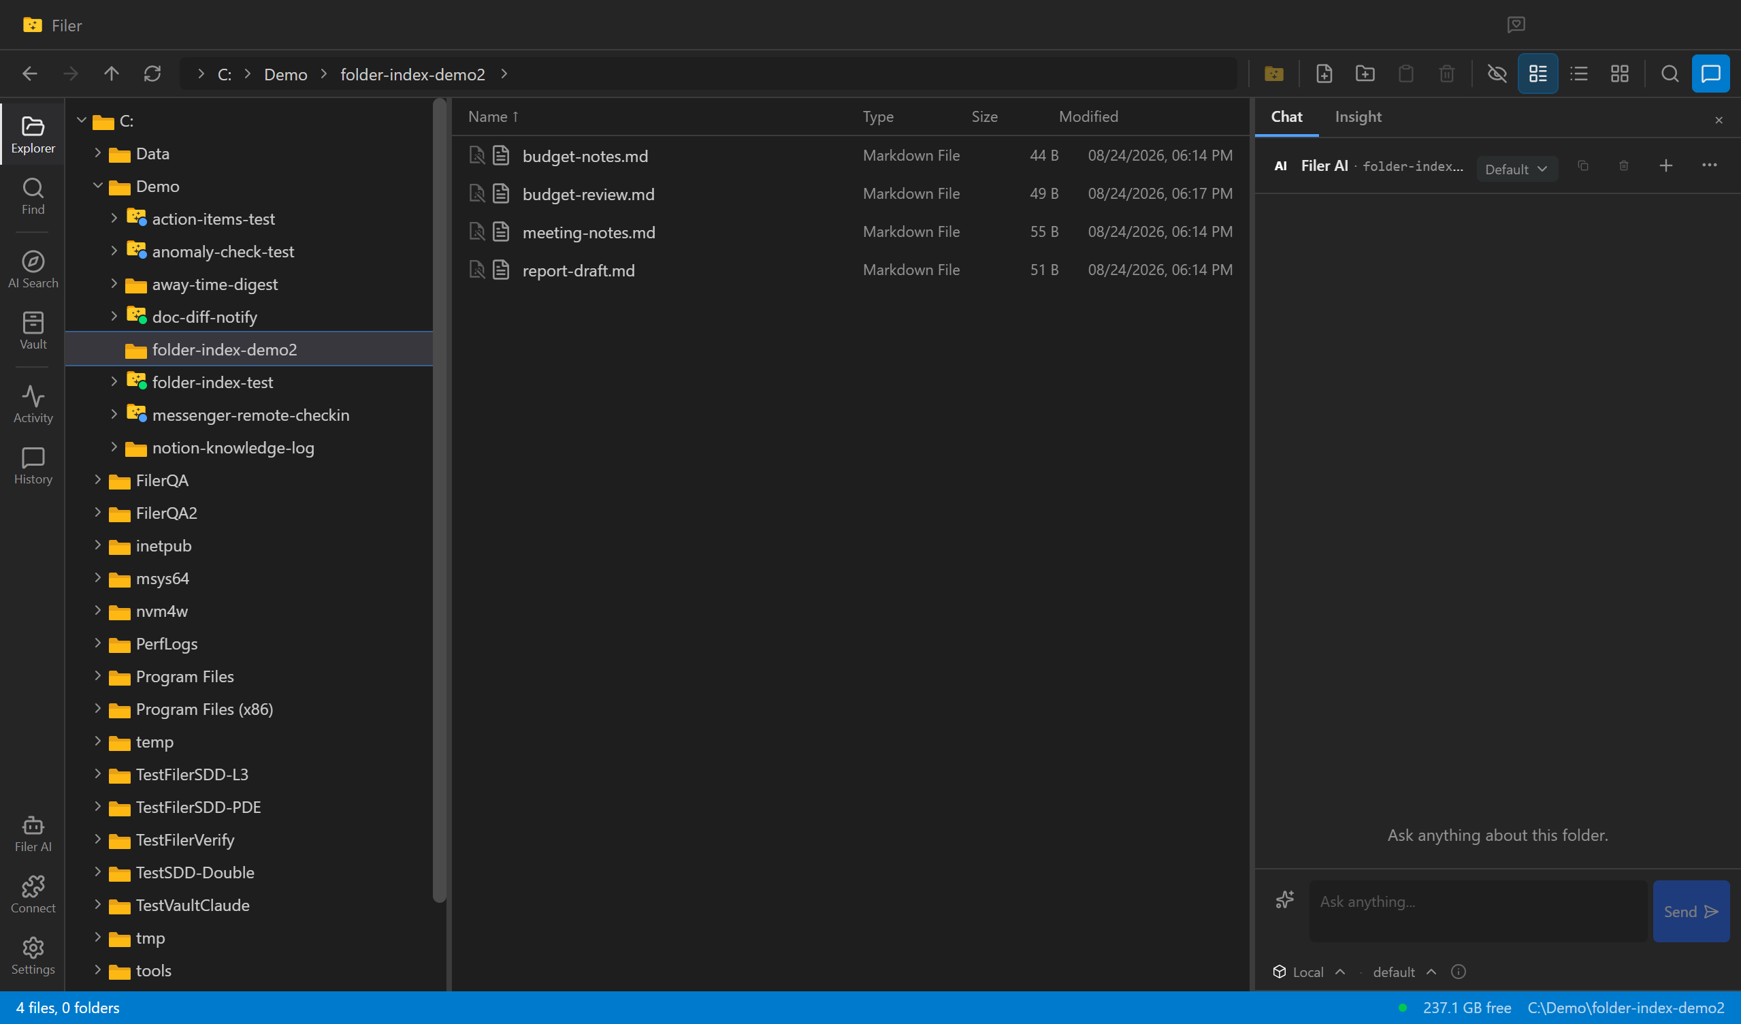Click the AI folder icon in toolbar
Viewport: 1741px width, 1024px height.
tap(1274, 74)
